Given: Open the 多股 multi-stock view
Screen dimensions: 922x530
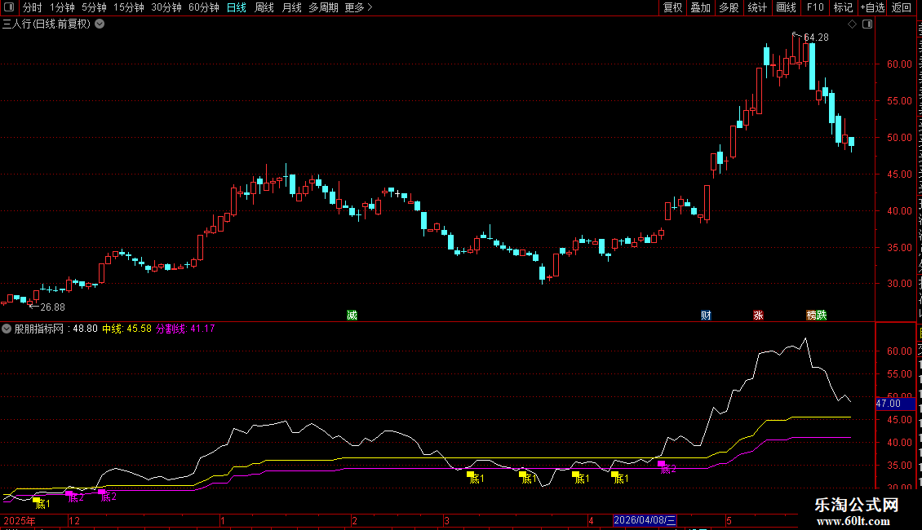Looking at the screenshot, I should [x=729, y=7].
